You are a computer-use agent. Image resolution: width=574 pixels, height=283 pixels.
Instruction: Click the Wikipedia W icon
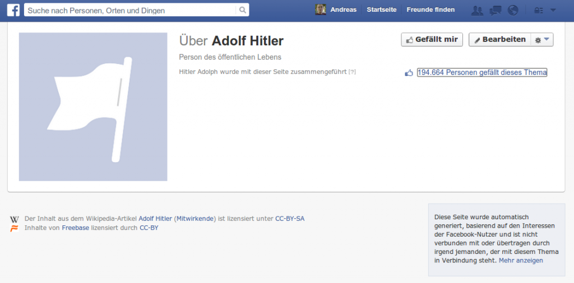click(x=14, y=219)
